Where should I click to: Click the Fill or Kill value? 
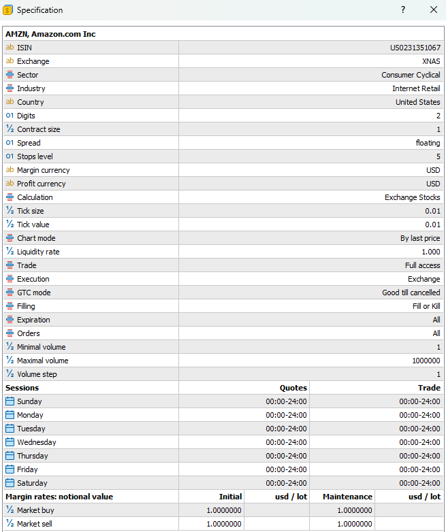click(x=426, y=306)
